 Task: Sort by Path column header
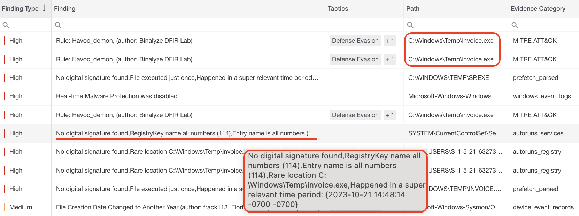tap(412, 9)
